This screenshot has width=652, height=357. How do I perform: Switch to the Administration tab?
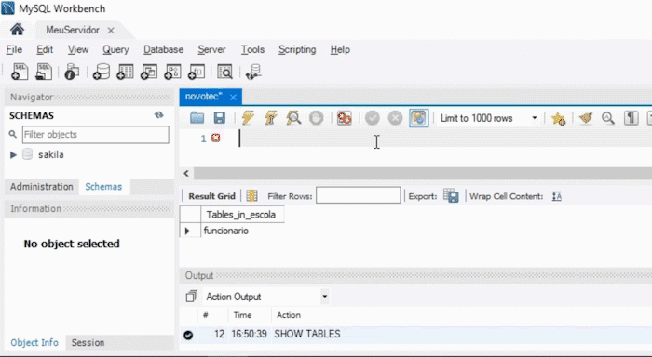[42, 186]
